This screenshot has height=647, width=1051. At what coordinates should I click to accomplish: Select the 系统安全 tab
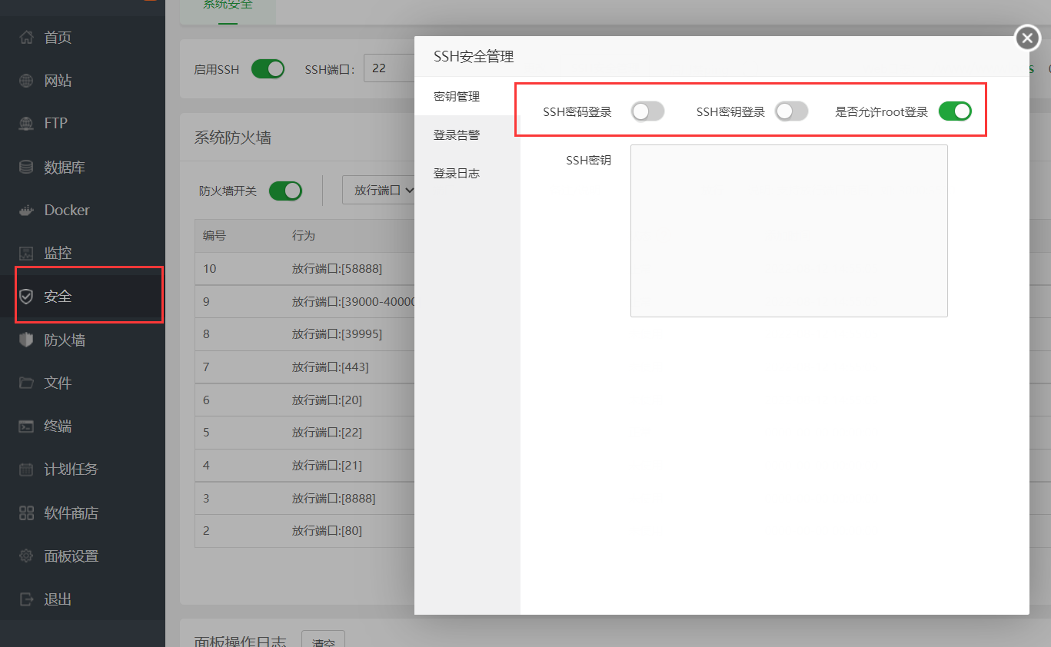tap(228, 6)
